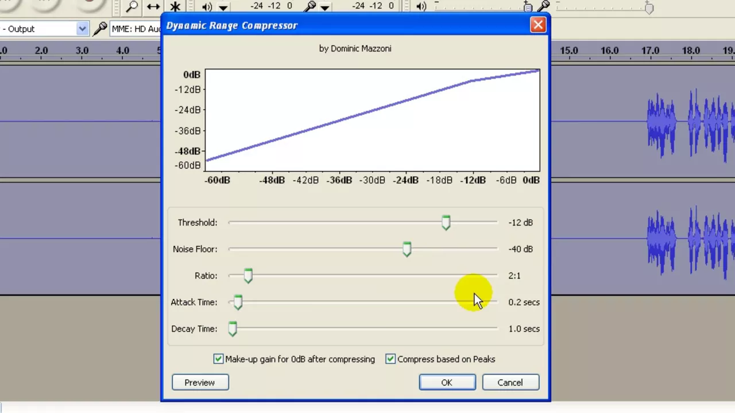Click the Threshold slider thumb
735x413 pixels.
click(446, 223)
